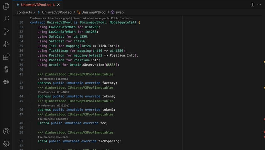Click the @inheritdoc comment on line 41

coord(75,74)
